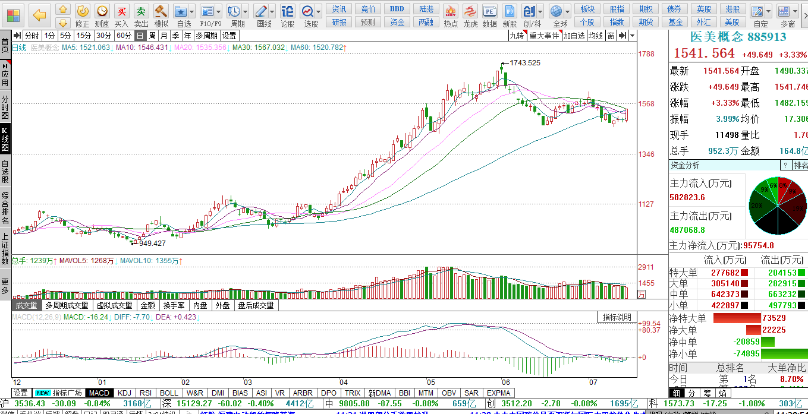The height and width of the screenshot is (414, 808).
Task: Click the 数据 PE data icon
Action: [489, 11]
